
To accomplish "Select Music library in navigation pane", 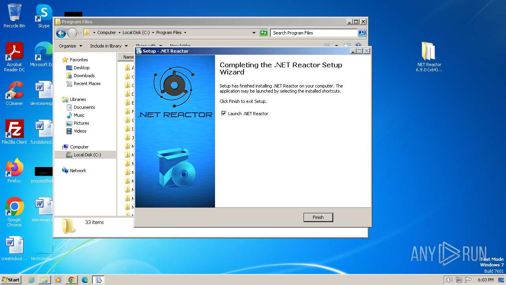I will 79,115.
